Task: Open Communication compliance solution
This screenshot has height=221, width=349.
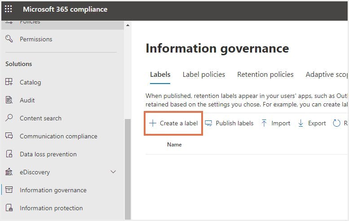Action: point(58,136)
